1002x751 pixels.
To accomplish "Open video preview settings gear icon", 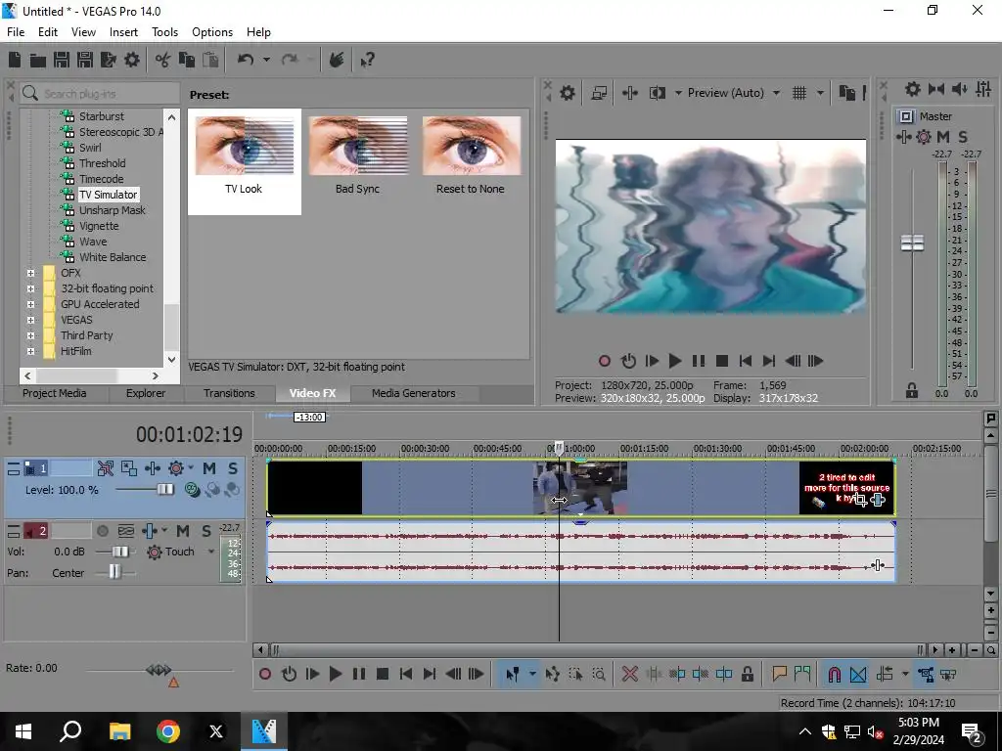I will click(568, 93).
